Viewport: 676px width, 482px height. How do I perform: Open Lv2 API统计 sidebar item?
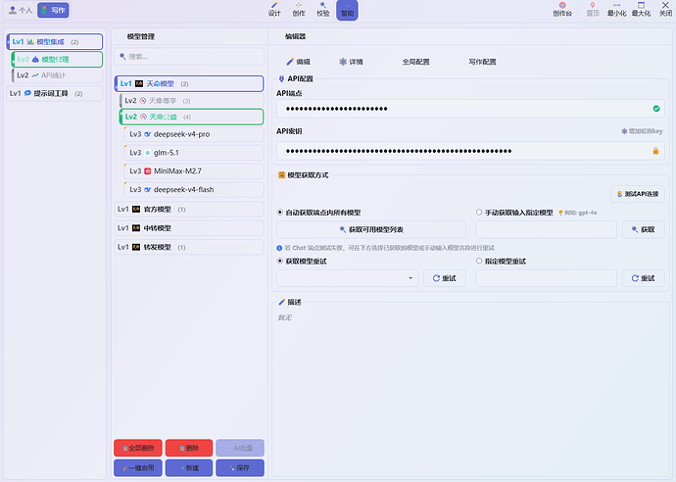pos(58,75)
